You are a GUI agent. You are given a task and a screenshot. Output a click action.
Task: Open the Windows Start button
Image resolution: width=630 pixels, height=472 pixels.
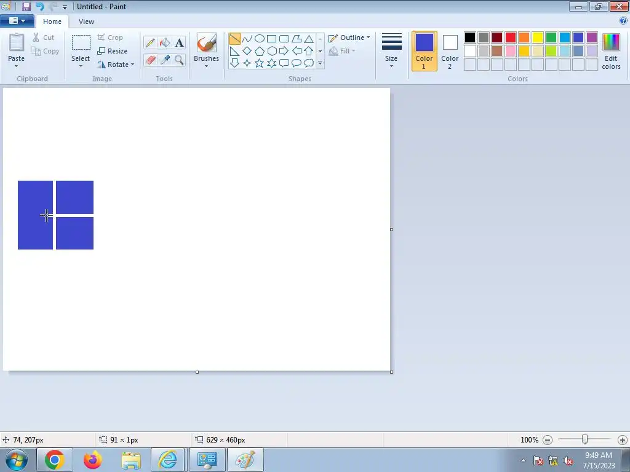tap(17, 460)
